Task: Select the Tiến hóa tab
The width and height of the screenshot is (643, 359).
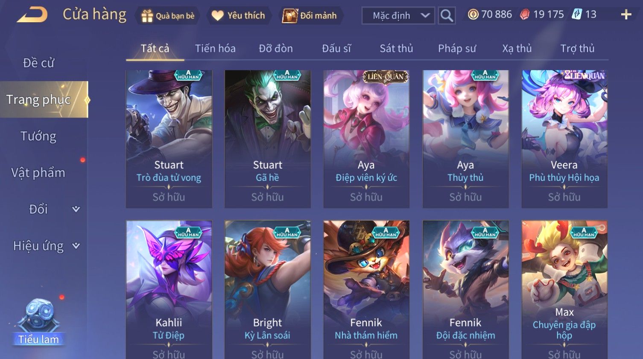Action: click(x=215, y=48)
